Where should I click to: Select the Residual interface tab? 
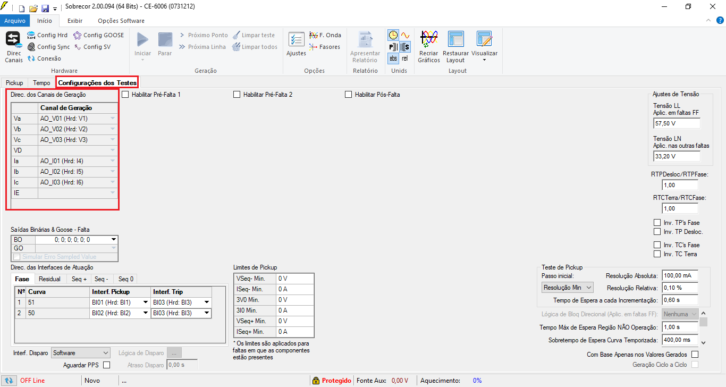click(x=50, y=279)
